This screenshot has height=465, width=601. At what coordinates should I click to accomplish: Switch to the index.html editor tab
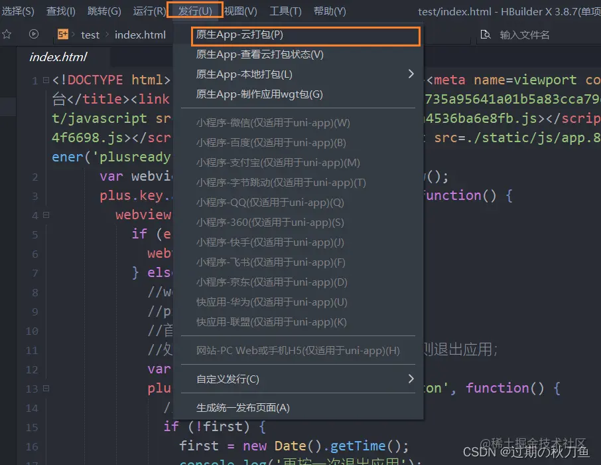tap(58, 57)
